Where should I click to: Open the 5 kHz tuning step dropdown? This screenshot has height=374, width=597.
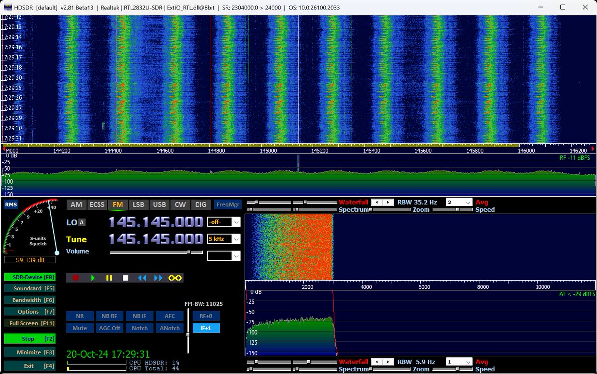[223, 239]
